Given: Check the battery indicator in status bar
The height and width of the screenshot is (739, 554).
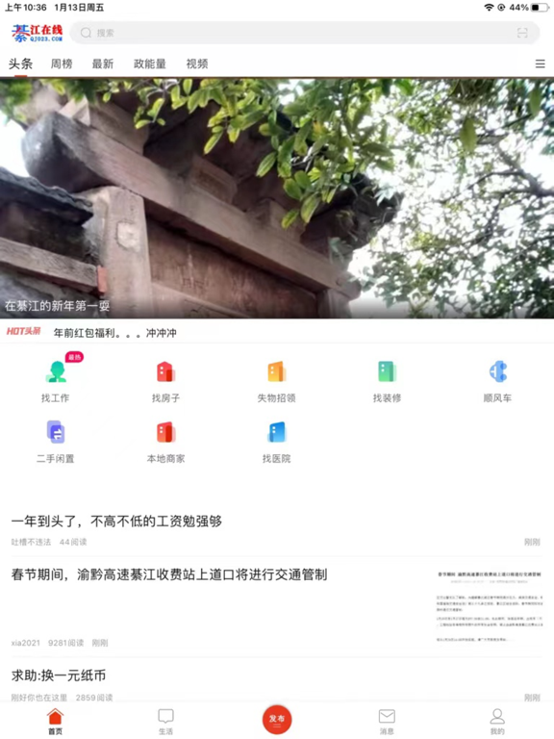Looking at the screenshot, I should point(541,8).
